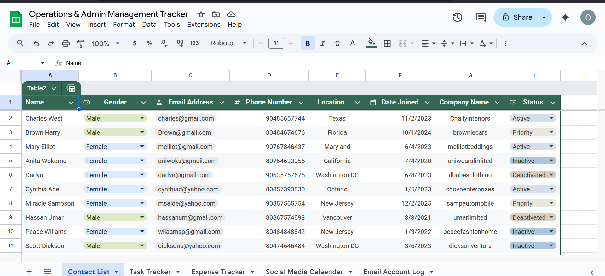
Task: Click the Move to folder icon
Action: pyautogui.click(x=216, y=14)
